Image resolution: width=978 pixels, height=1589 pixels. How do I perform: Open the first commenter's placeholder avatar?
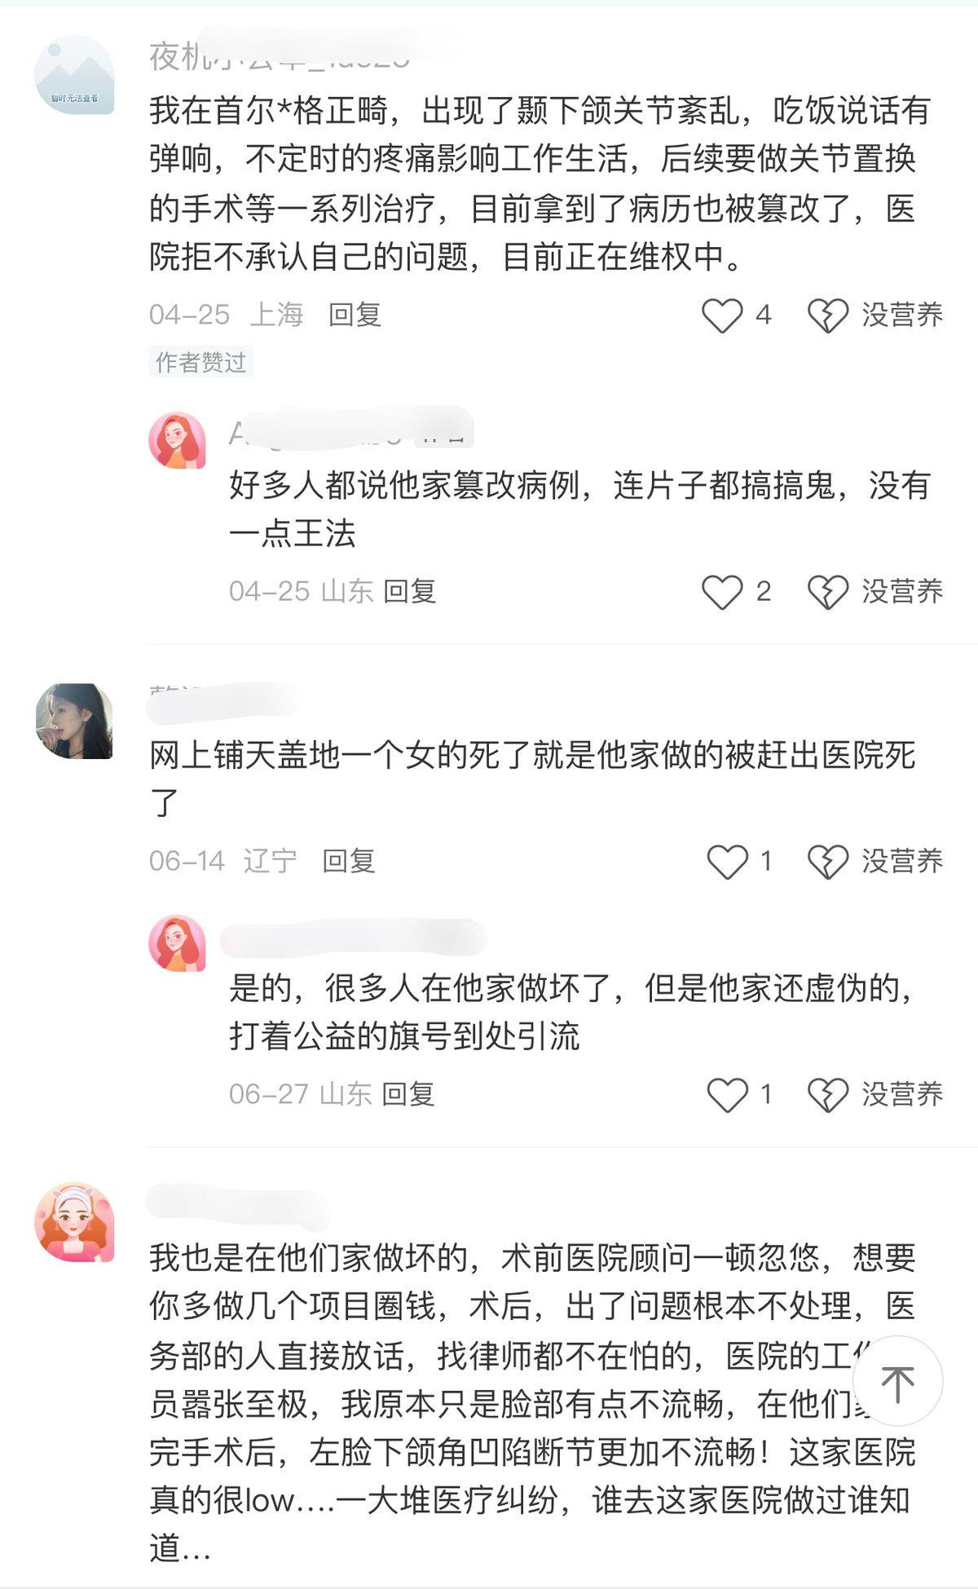pos(74,74)
